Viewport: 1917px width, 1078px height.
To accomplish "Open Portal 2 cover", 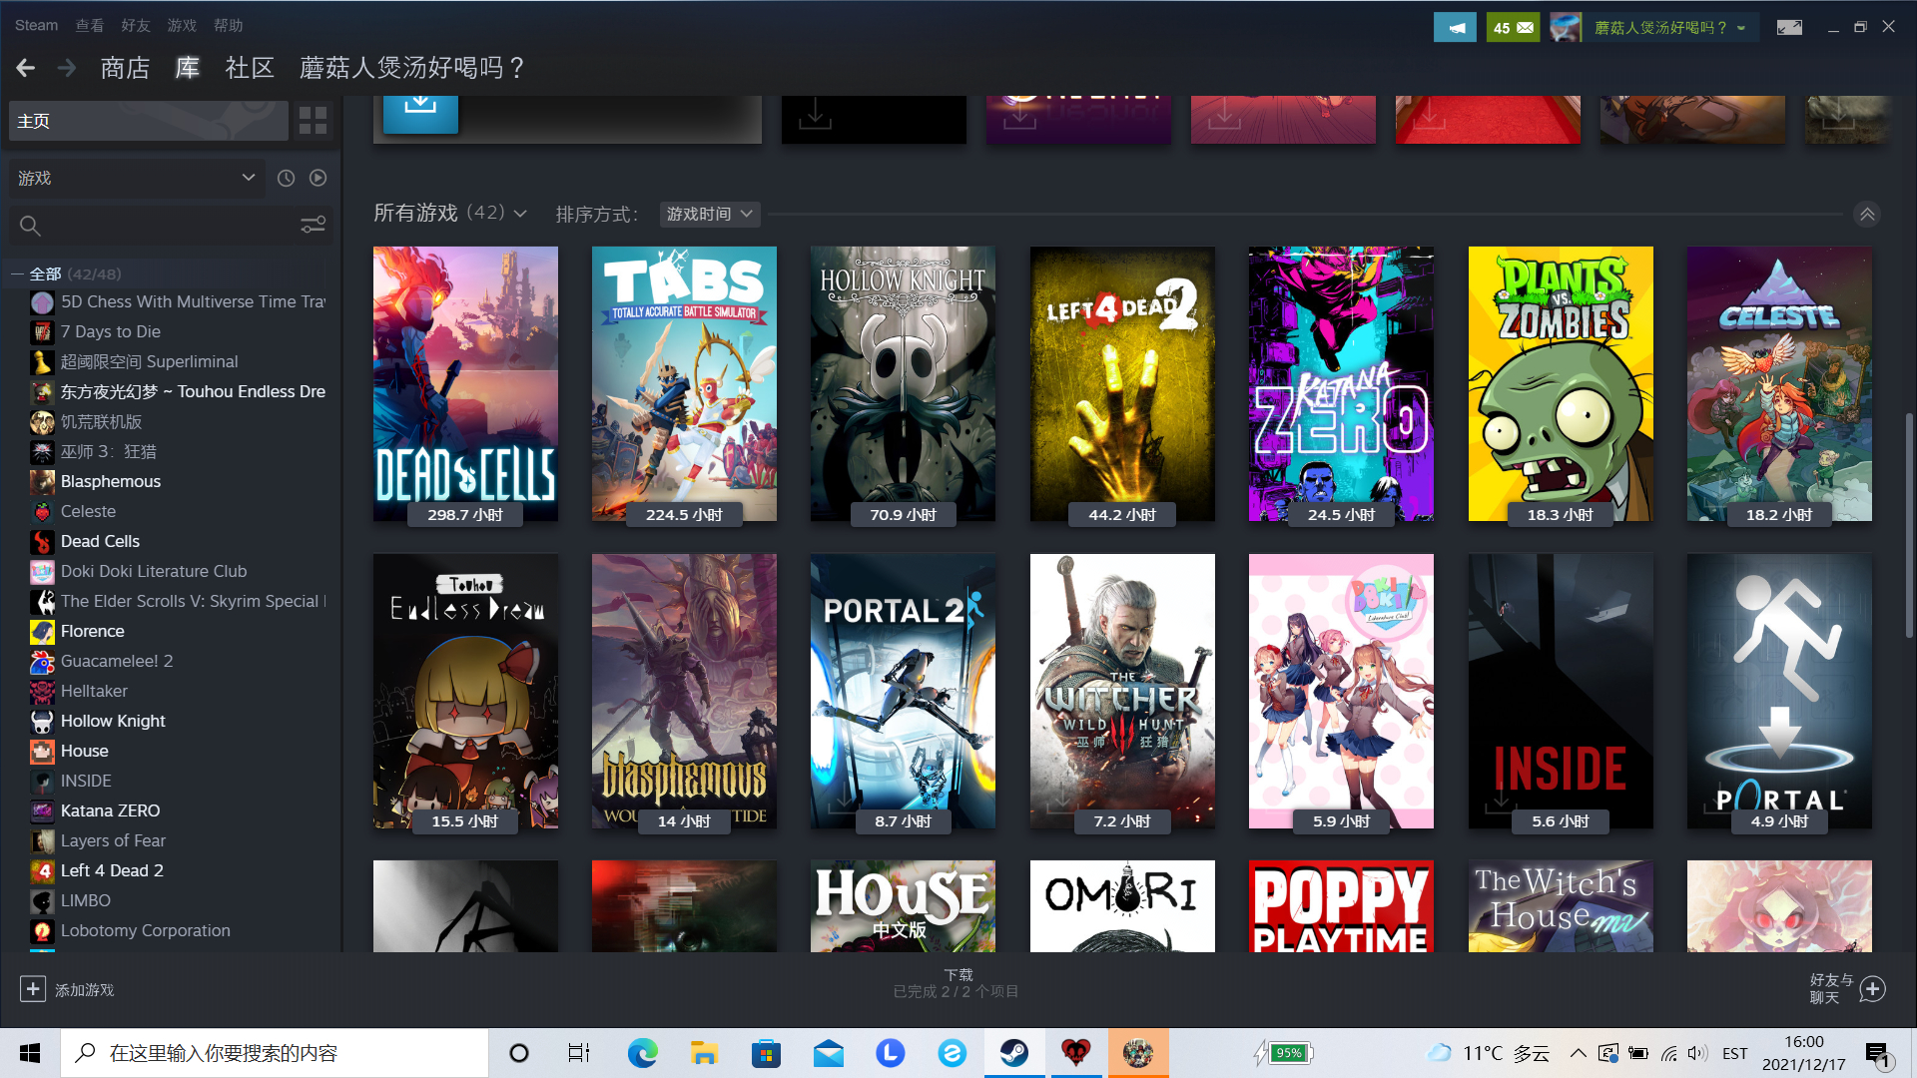I will 903,691.
